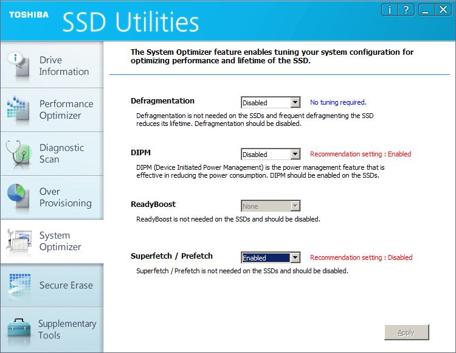Click the Defragmentation Disabled combo box field
The width and height of the screenshot is (456, 353).
271,102
